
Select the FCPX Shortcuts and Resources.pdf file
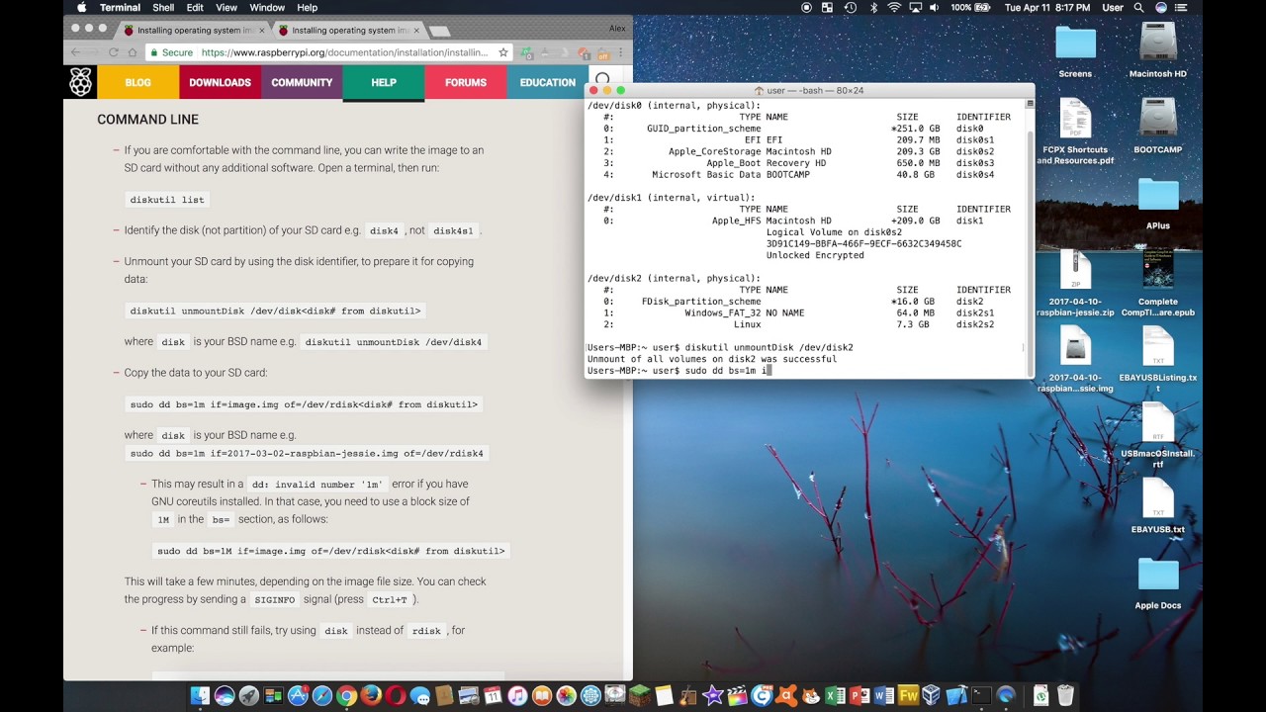(1075, 131)
